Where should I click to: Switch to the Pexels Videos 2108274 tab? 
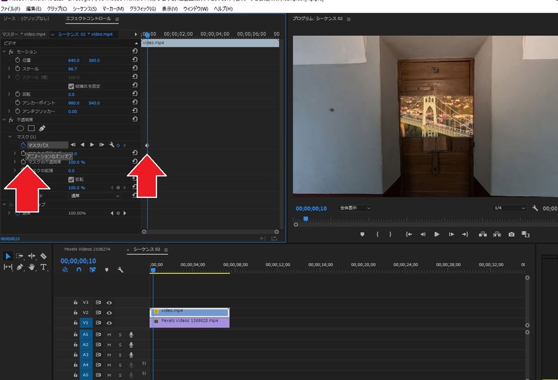point(87,250)
